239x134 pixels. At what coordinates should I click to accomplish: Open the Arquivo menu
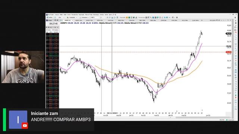tap(57, 15)
